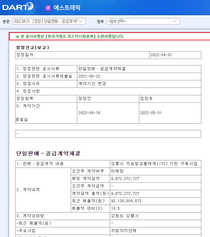
Task: Click the DART logo
Action: (18, 6)
